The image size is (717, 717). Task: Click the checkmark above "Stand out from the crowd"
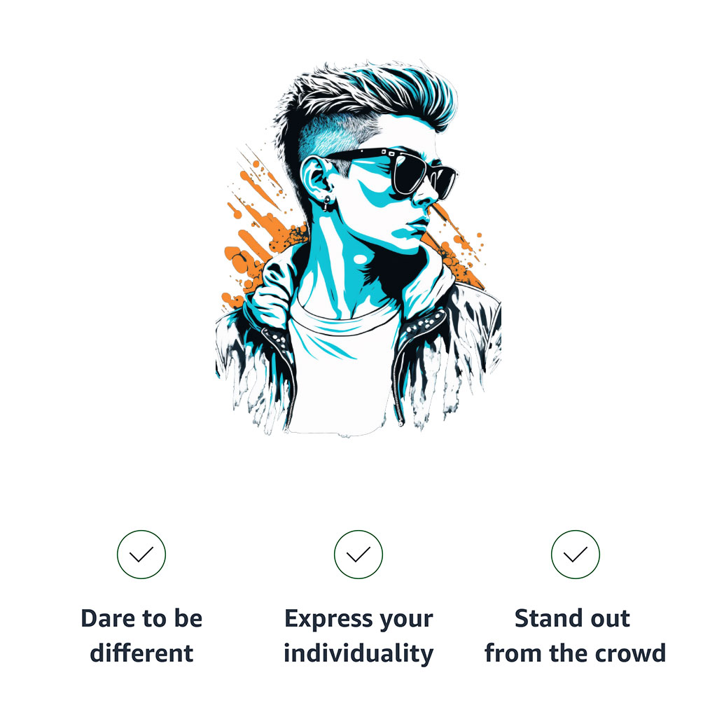(x=576, y=555)
